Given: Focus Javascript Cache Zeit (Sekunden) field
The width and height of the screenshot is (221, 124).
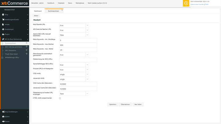Looking at the screenshot, I should (78, 89).
